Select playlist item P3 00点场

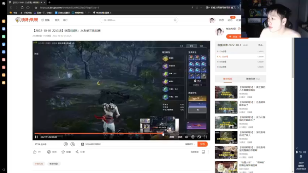[x=240, y=62]
